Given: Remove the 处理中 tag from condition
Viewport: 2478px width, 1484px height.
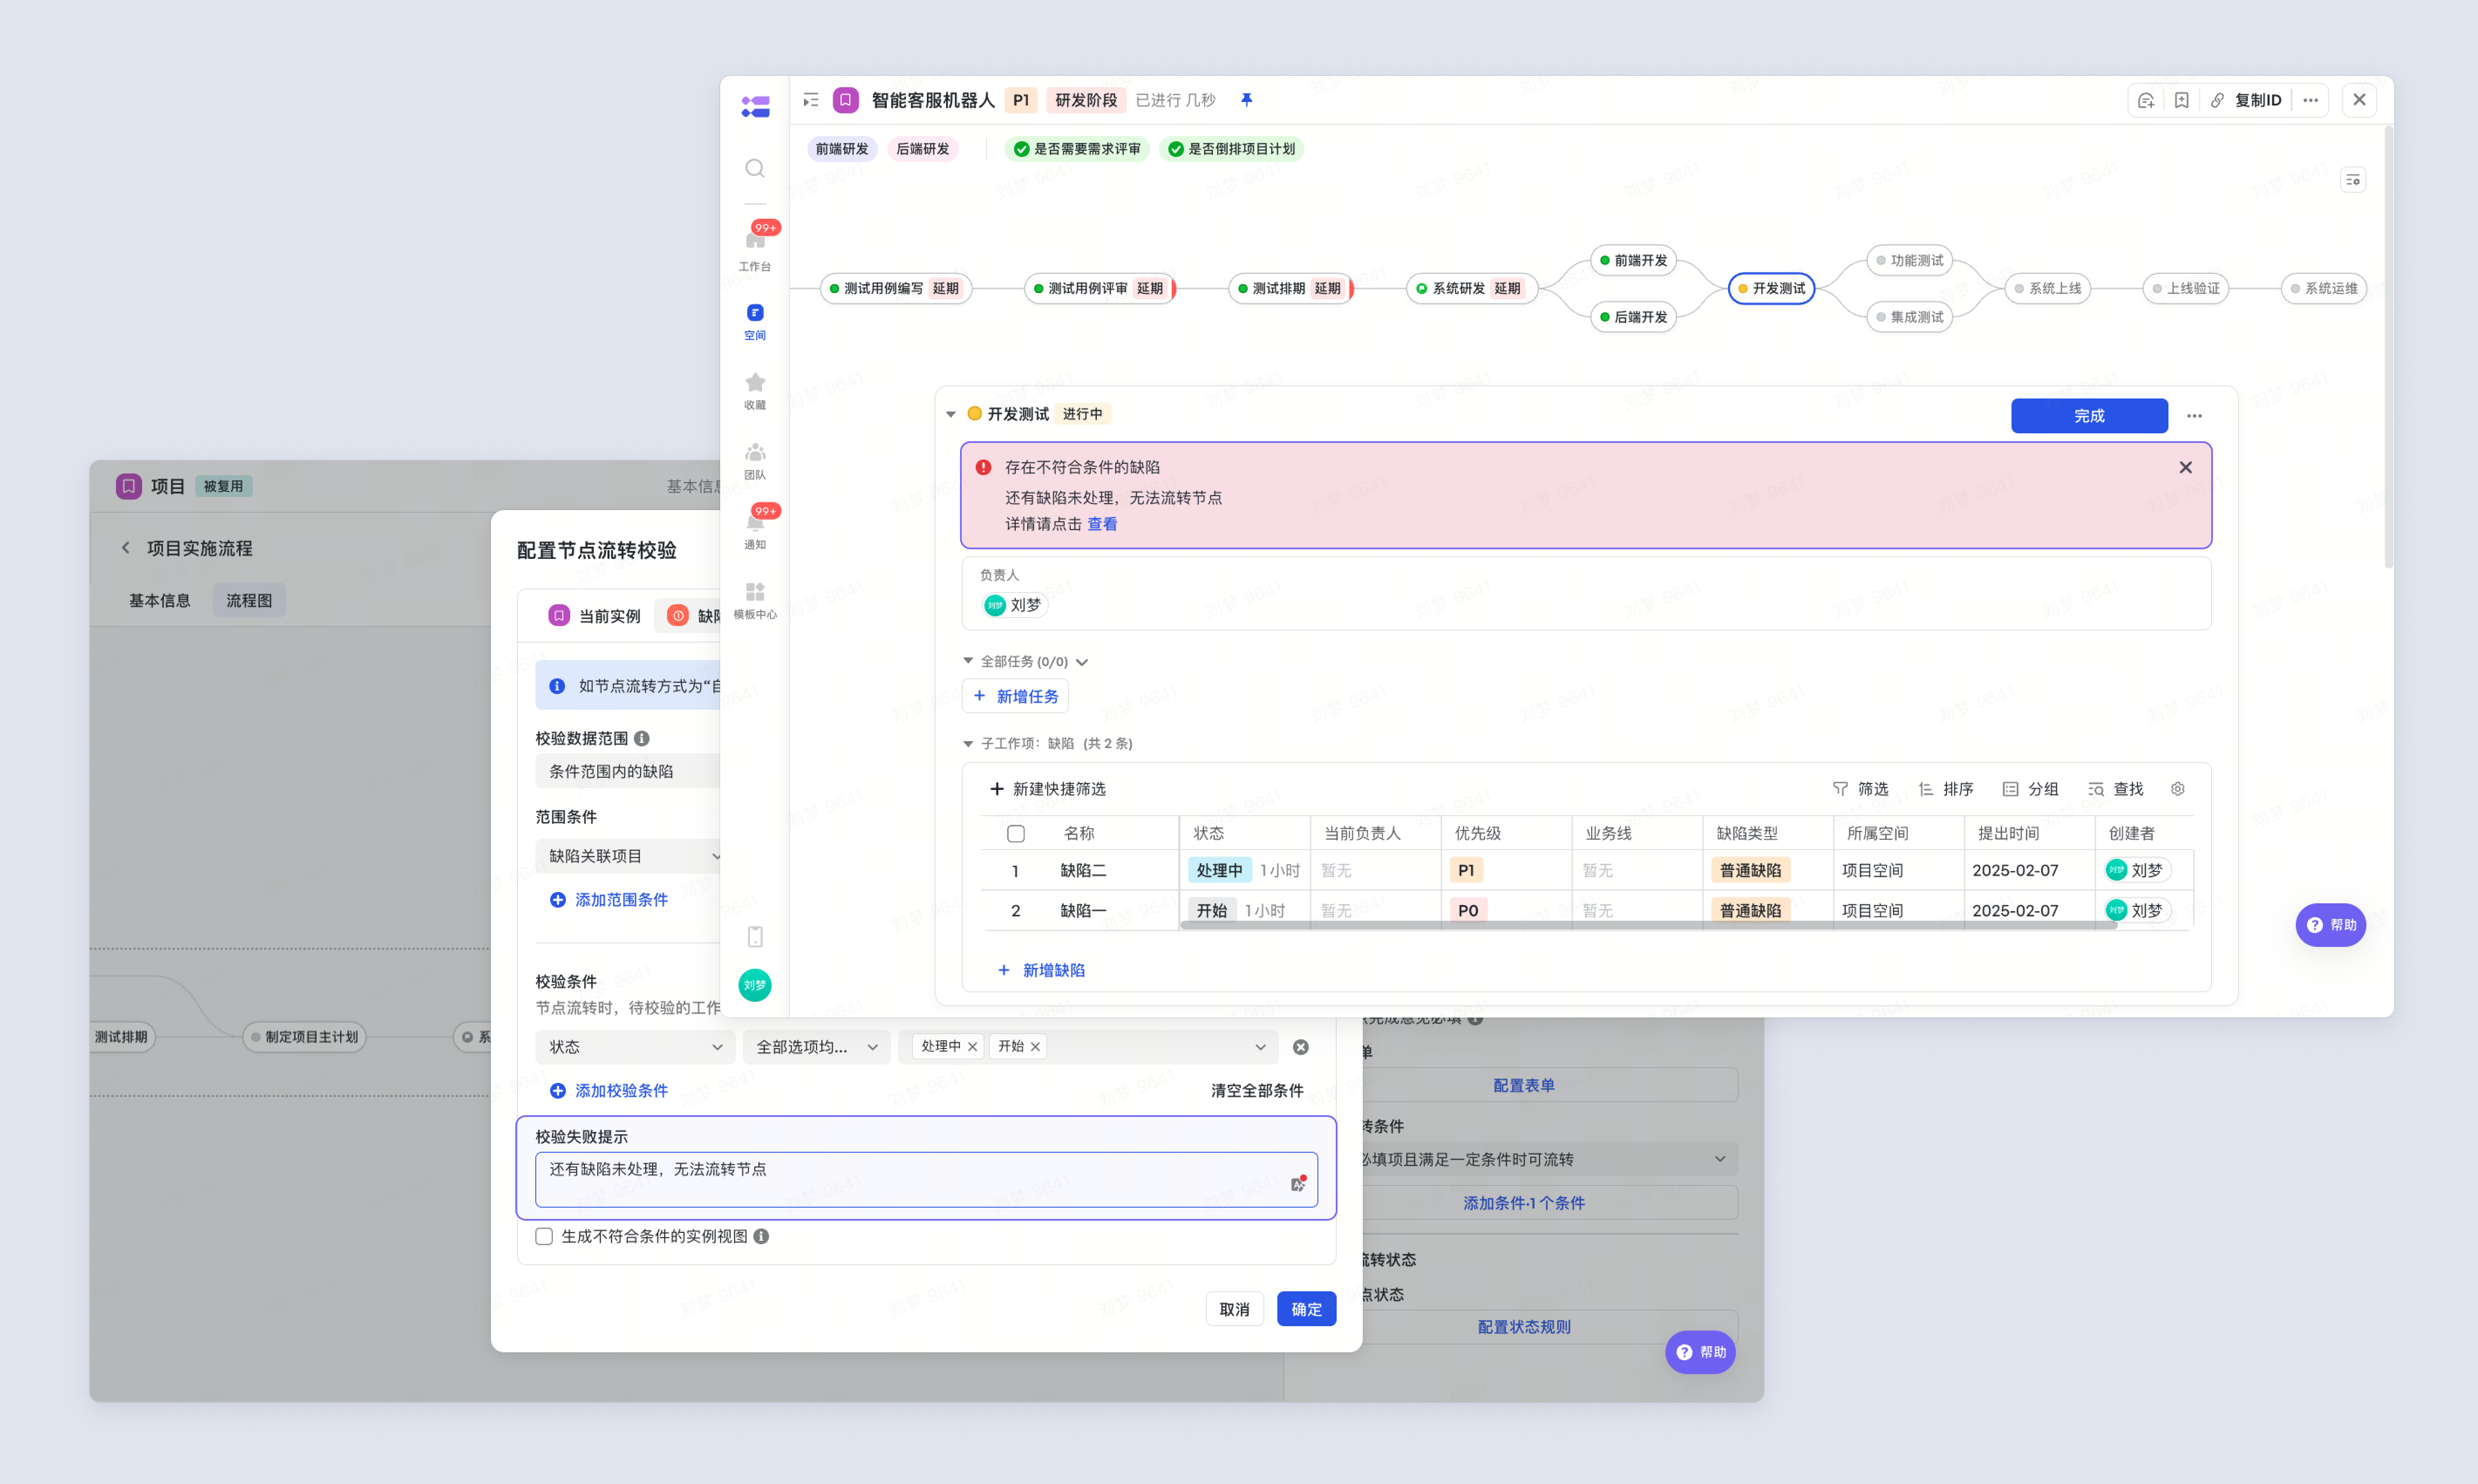Looking at the screenshot, I should [x=972, y=1047].
